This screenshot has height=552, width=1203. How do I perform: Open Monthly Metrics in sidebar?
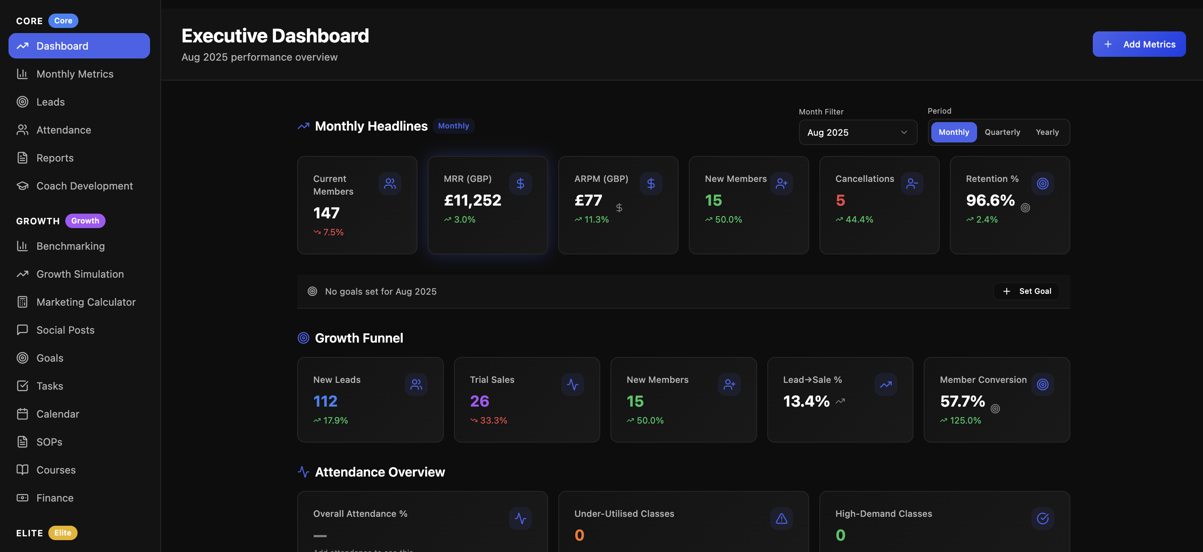75,74
